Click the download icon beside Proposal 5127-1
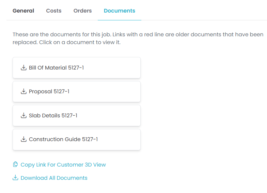The image size is (267, 193). pos(23,92)
